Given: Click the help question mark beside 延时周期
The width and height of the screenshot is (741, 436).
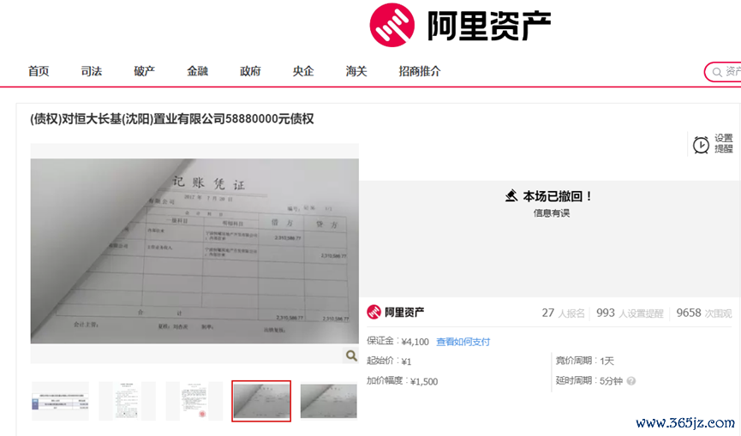Looking at the screenshot, I should point(631,380).
